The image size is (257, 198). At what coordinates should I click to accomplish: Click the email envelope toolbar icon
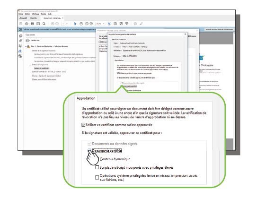click(x=38, y=24)
